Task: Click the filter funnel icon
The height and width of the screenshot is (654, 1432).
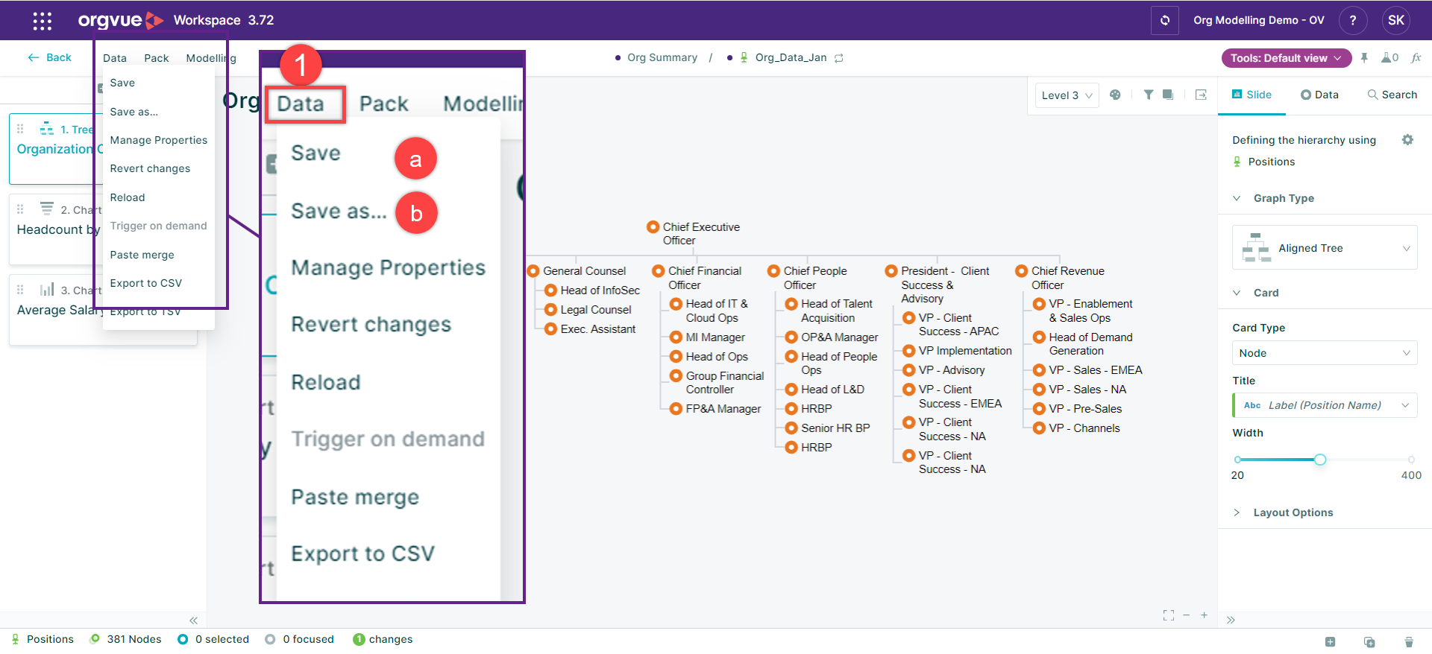Action: tap(1149, 95)
